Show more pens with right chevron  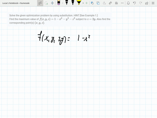click(x=83, y=3)
